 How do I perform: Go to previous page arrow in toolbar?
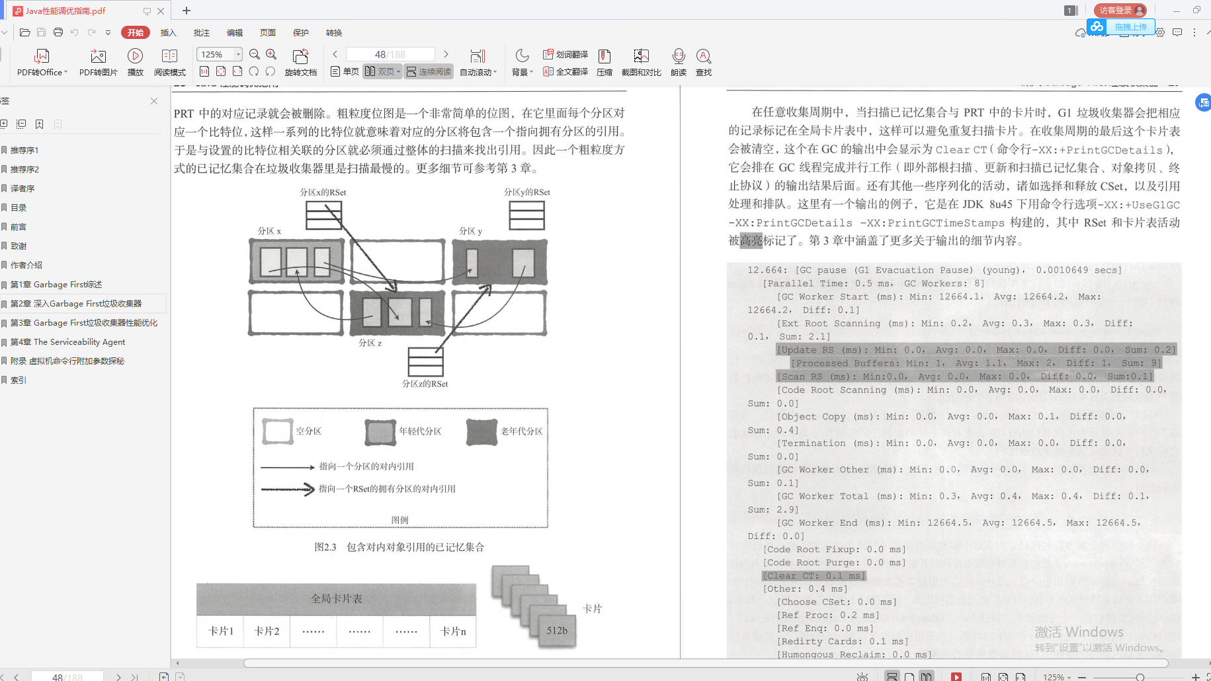[335, 54]
